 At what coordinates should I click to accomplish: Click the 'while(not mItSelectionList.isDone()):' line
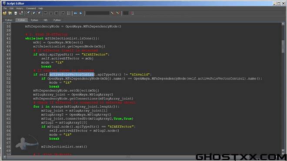pyautogui.click(x=62, y=39)
